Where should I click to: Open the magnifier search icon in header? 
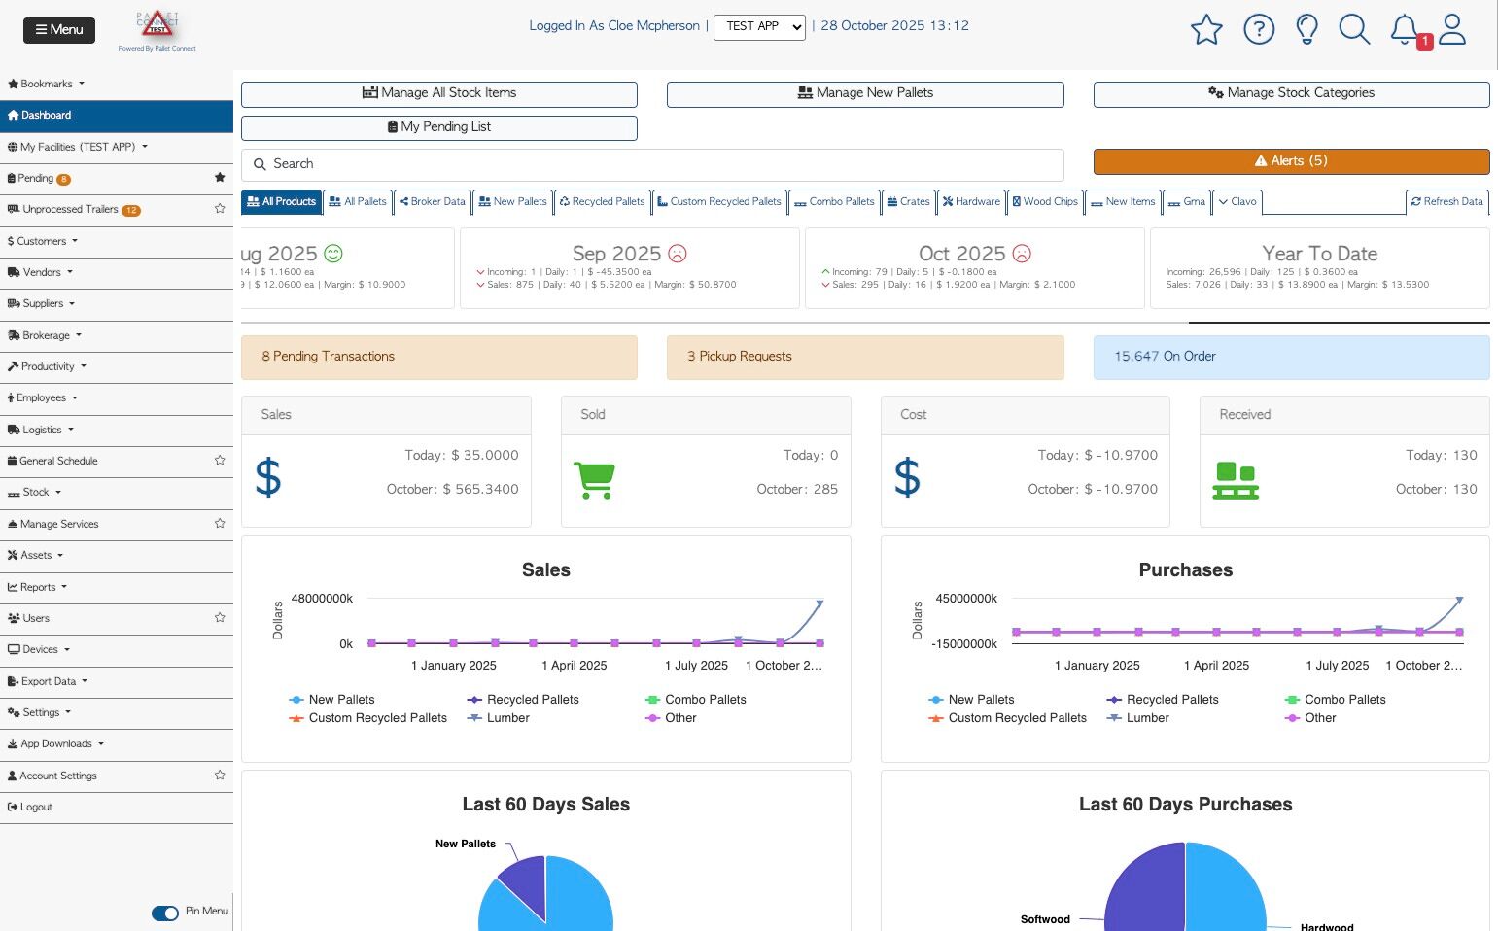click(1354, 29)
